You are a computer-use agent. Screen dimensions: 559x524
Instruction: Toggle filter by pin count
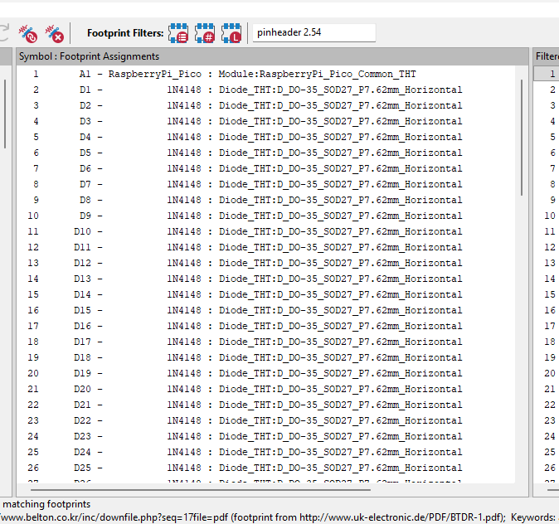[205, 33]
